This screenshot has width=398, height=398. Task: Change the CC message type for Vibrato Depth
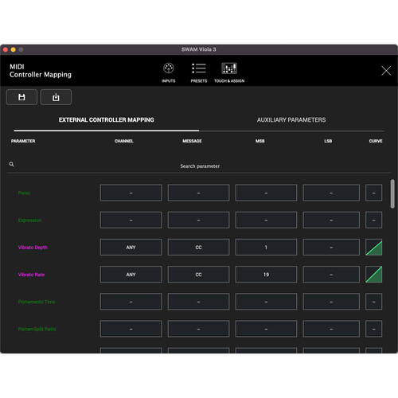coord(198,248)
